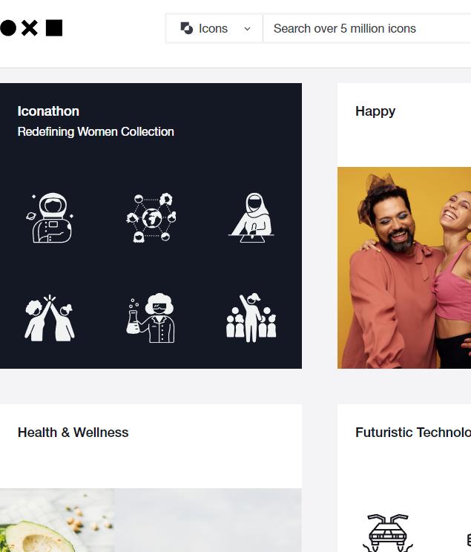471x552 pixels.
Task: Open the DeLorean flying car icon
Action: click(x=388, y=533)
